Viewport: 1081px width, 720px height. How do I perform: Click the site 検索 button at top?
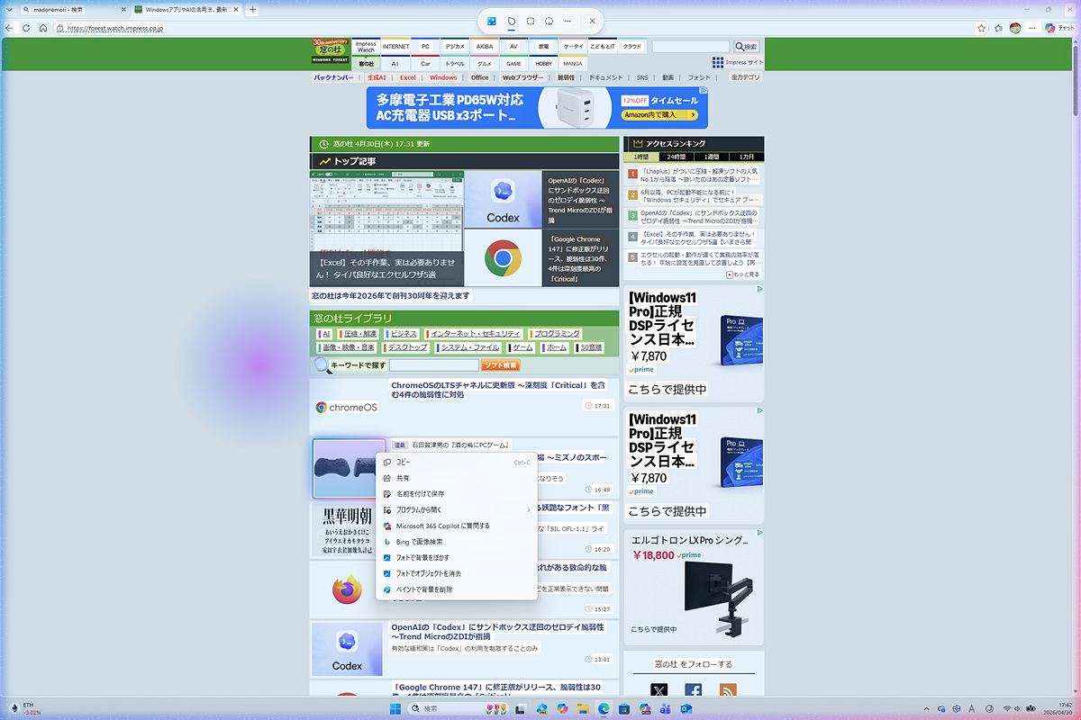tap(747, 46)
